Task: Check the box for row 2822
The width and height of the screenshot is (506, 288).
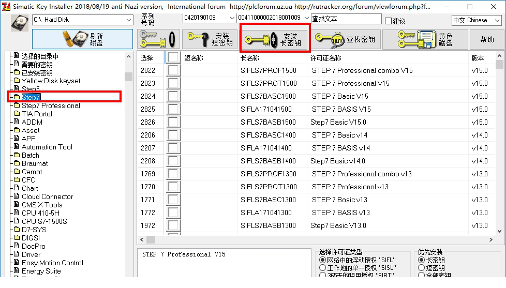Action: pos(173,70)
